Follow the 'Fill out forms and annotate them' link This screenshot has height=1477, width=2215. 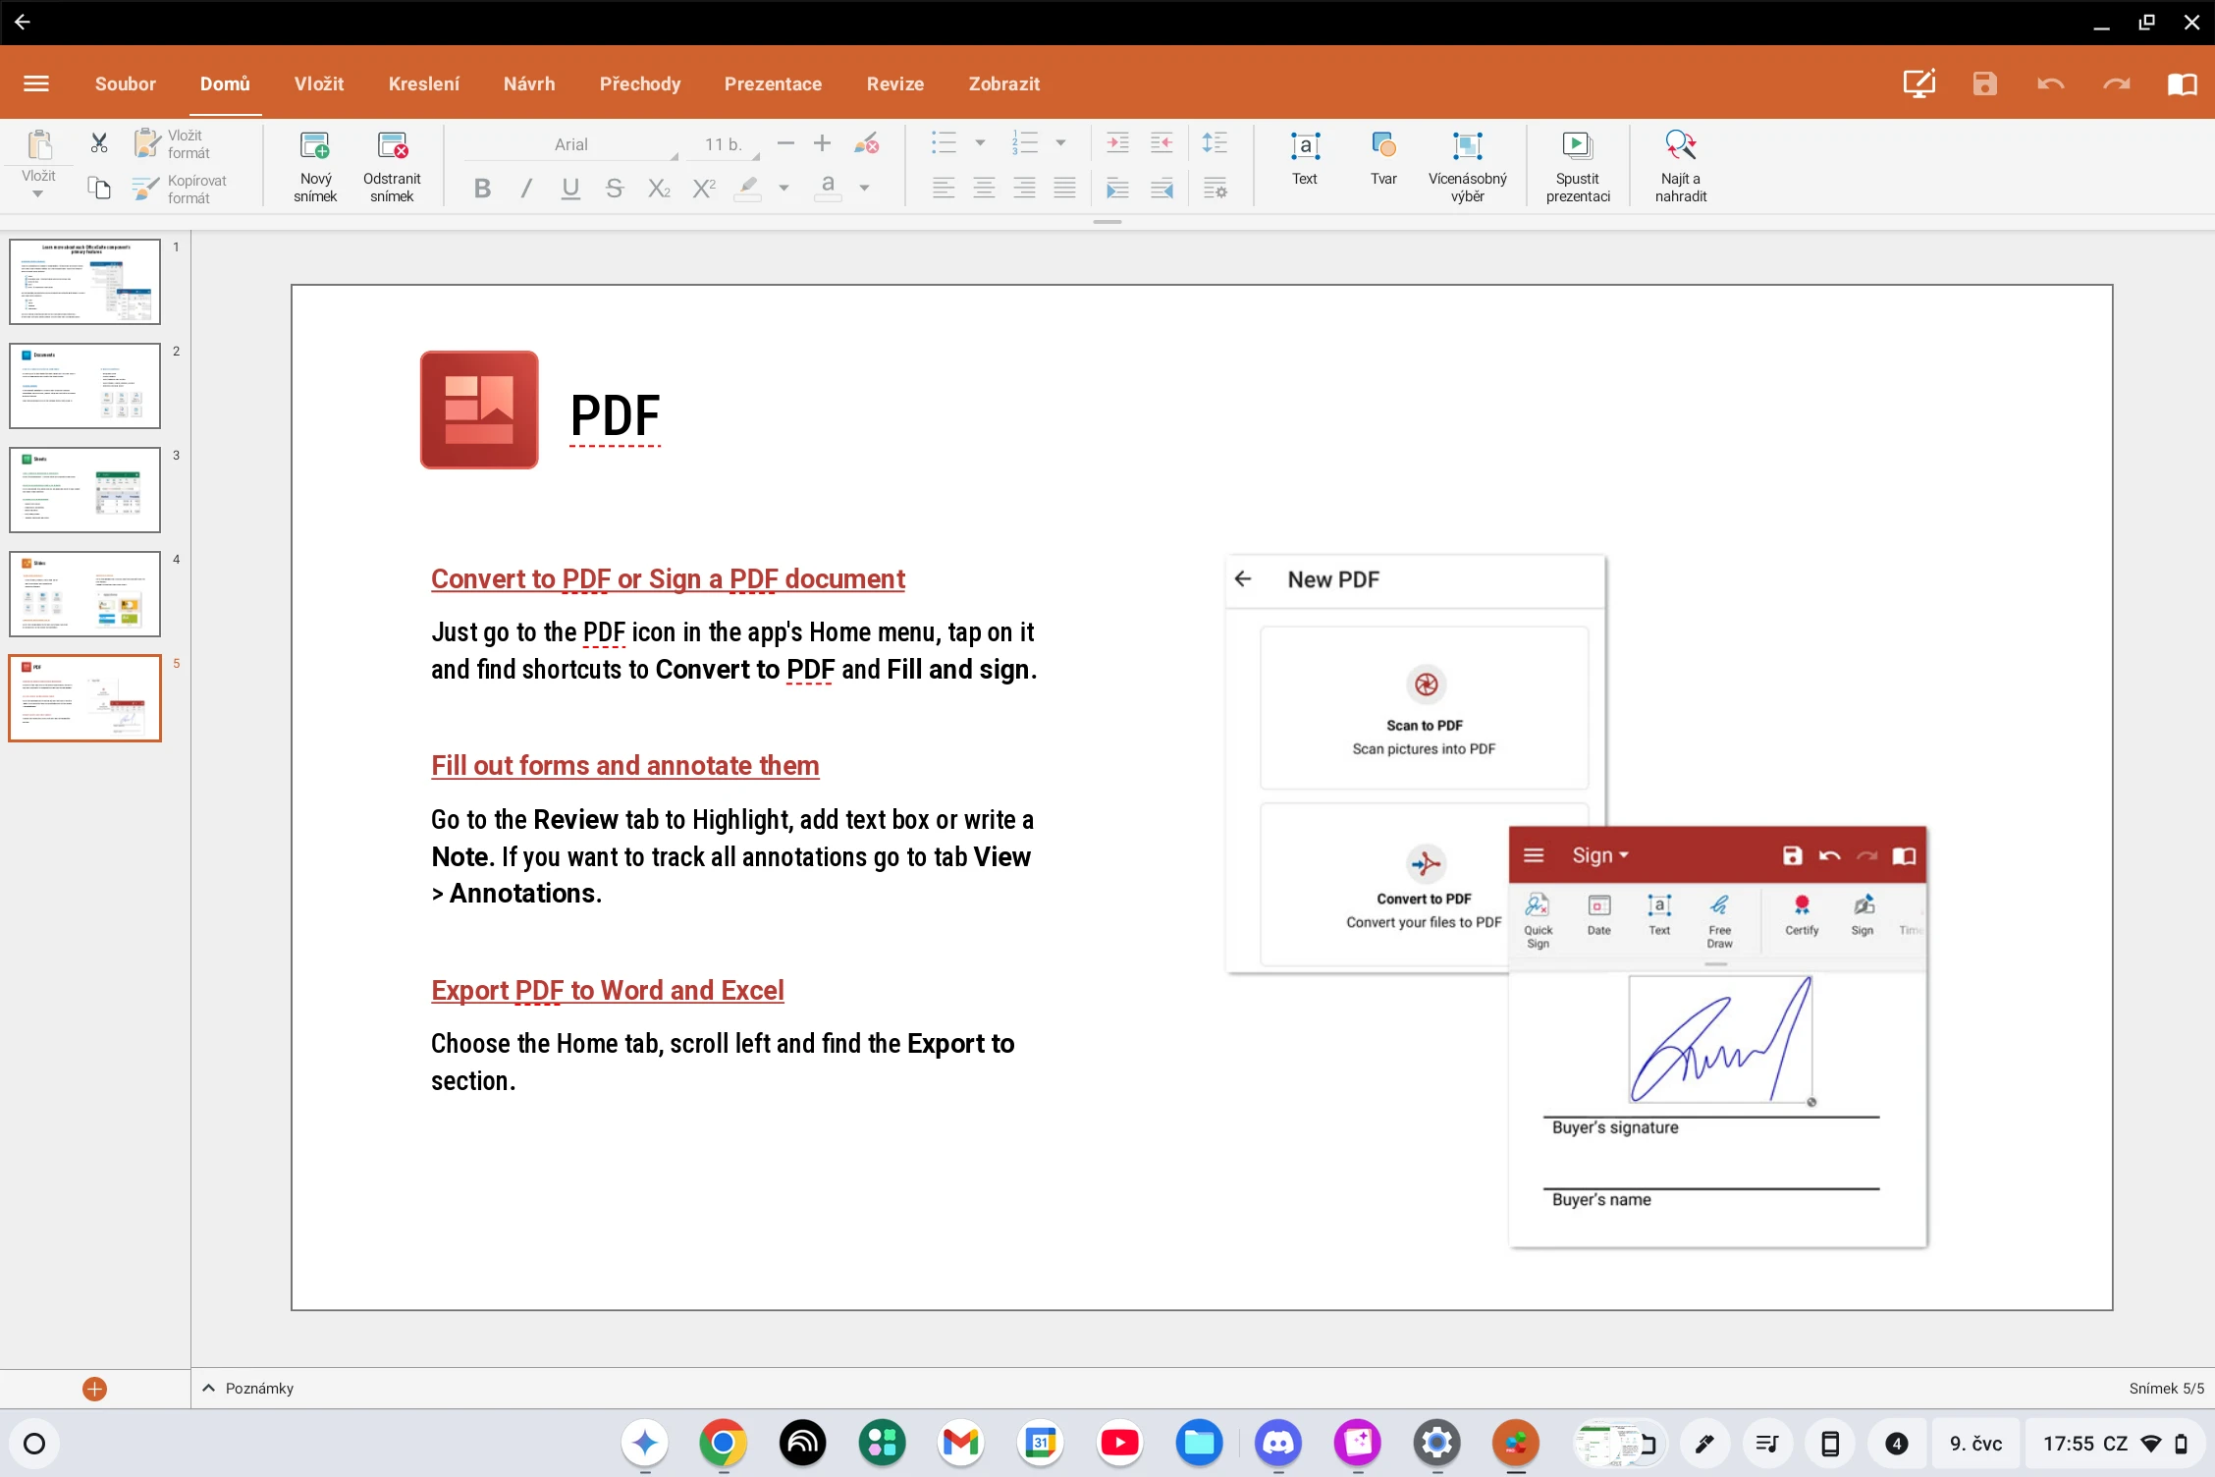coord(625,765)
